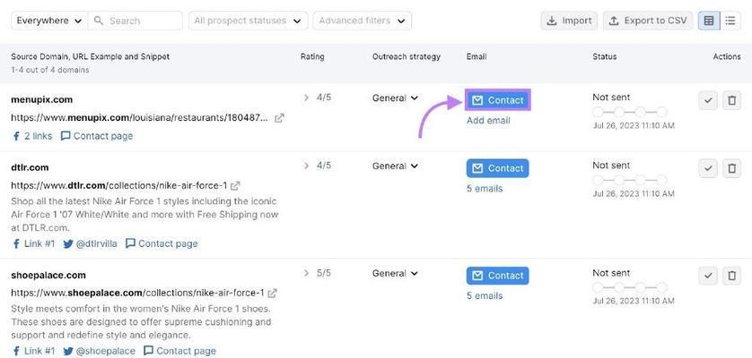Expand dtlr.com rating chevron
Viewport: 752px width, 358px height.
point(307,166)
